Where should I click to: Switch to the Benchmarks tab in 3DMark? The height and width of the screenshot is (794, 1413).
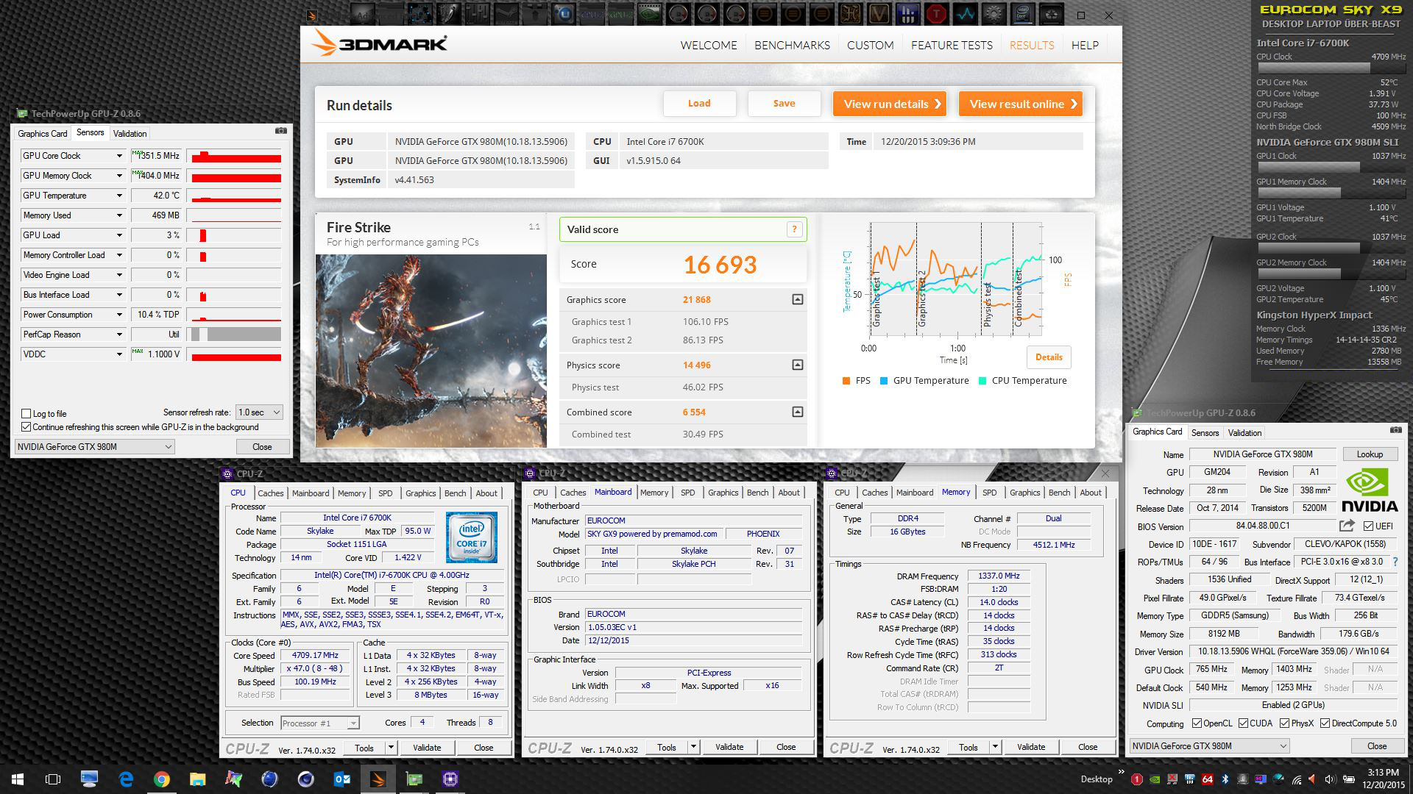click(x=792, y=45)
